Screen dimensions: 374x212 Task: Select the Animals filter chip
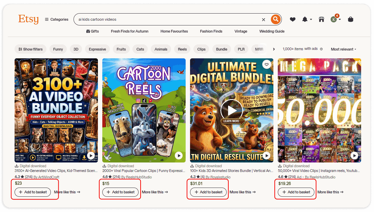point(161,49)
